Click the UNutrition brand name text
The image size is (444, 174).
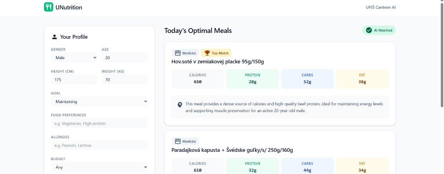[69, 7]
